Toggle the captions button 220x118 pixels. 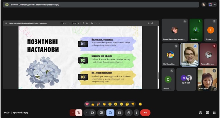point(119,112)
